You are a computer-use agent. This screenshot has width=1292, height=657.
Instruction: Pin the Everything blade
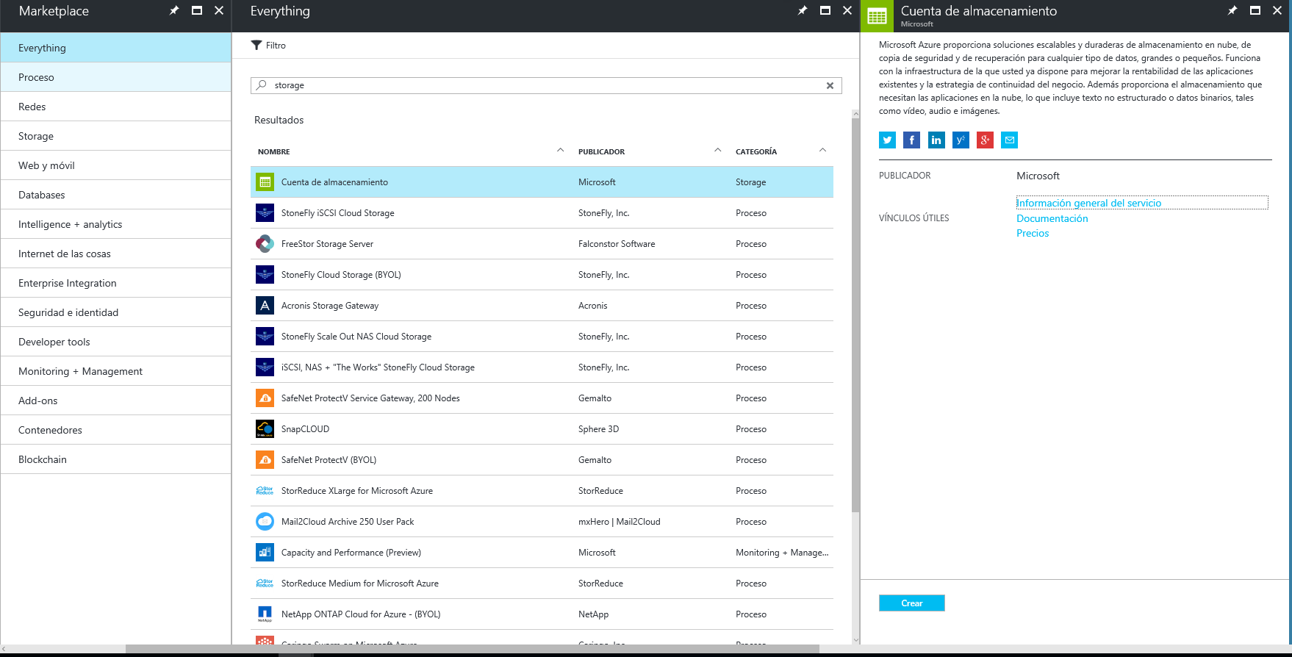(803, 10)
